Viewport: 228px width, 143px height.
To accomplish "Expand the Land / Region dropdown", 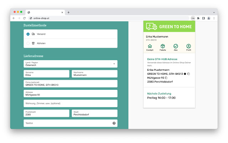I will point(114,64).
